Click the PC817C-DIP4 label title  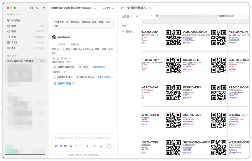(x=192, y=87)
